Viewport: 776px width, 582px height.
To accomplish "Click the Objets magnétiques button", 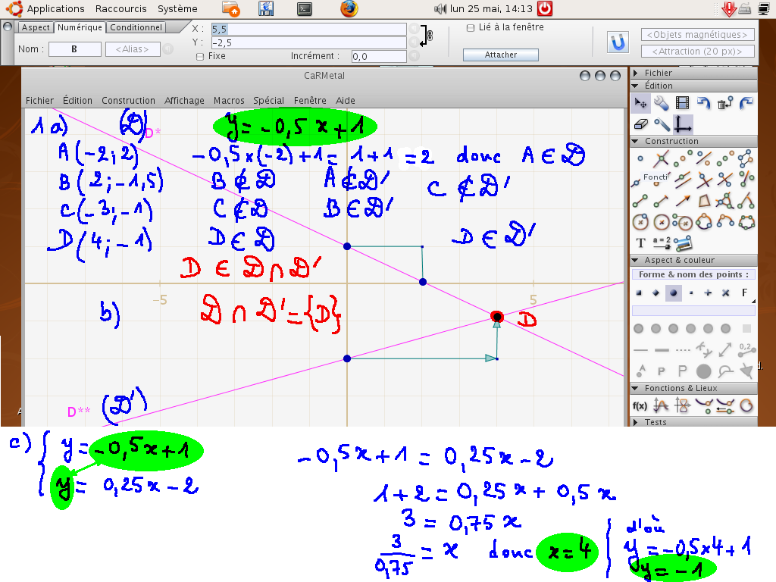I will (x=698, y=35).
